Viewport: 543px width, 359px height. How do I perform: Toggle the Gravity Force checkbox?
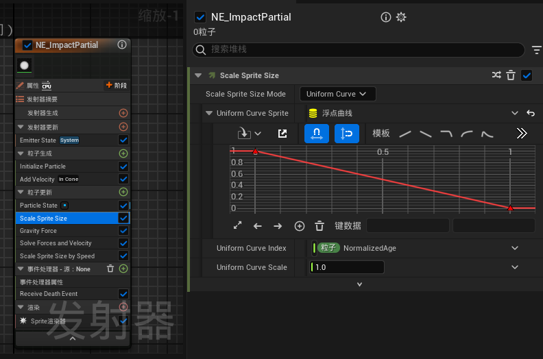pos(123,231)
